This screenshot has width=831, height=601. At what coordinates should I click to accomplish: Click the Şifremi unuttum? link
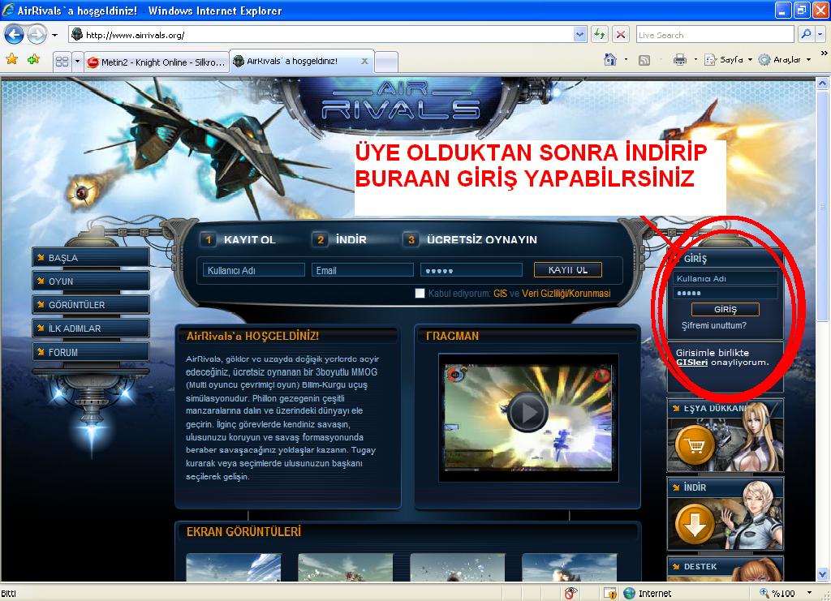click(714, 326)
